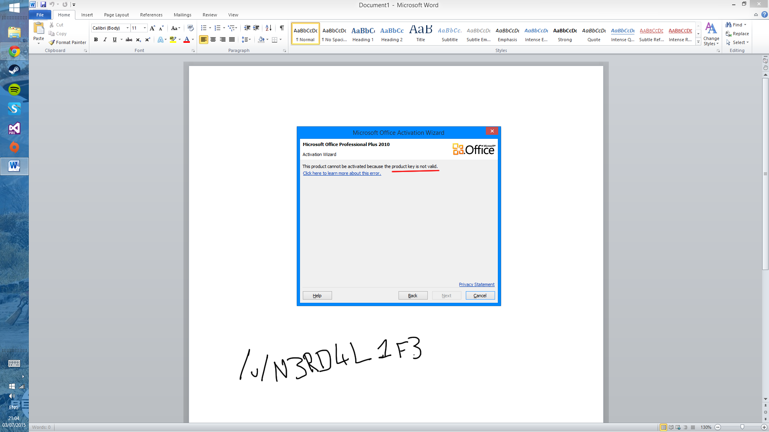Activate the Format Painter
Image resolution: width=769 pixels, height=432 pixels.
point(68,42)
